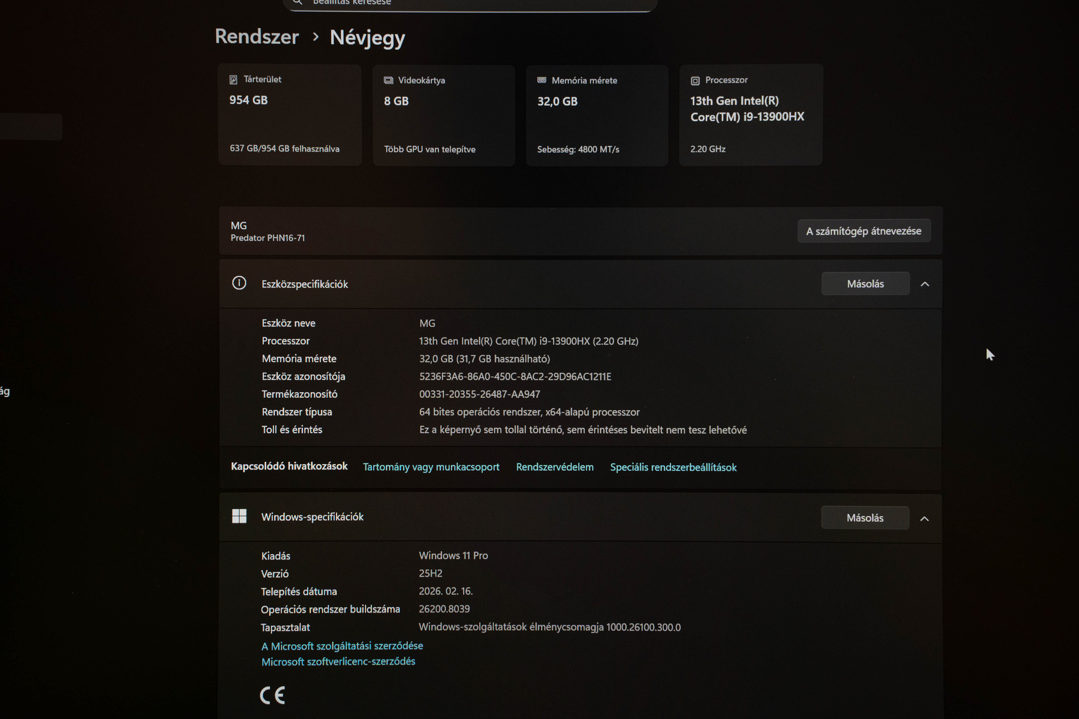Click the Memória mérete RAM icon
This screenshot has width=1079, height=719.
pyautogui.click(x=542, y=80)
